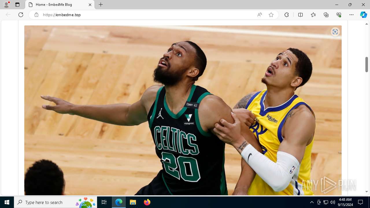
Task: Open the clock showing 4:48 AM
Action: click(x=345, y=202)
